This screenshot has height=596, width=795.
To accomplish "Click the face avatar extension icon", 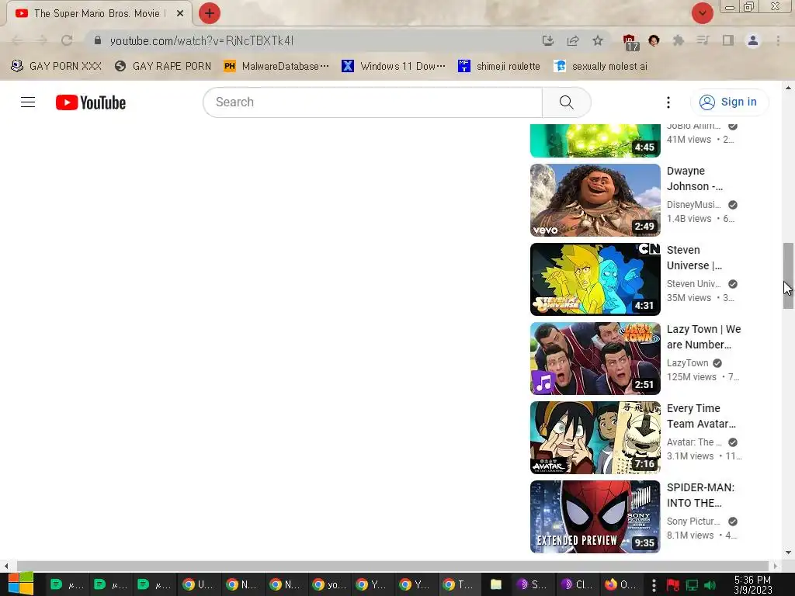I will pos(654,40).
